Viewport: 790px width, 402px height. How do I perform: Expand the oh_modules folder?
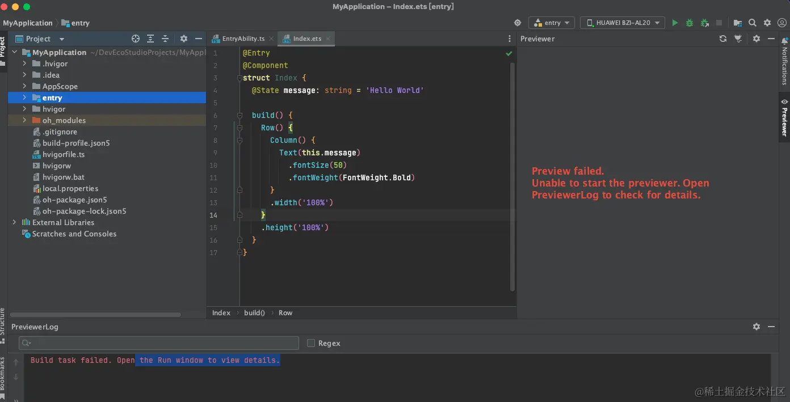click(x=24, y=120)
